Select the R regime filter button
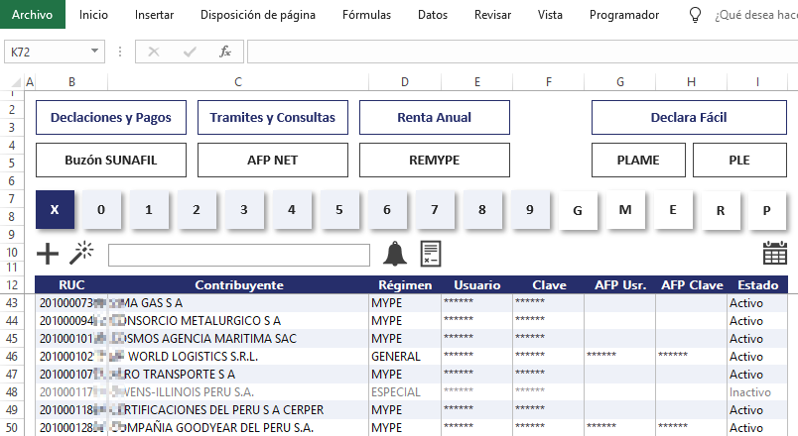The height and width of the screenshot is (436, 798). point(721,210)
